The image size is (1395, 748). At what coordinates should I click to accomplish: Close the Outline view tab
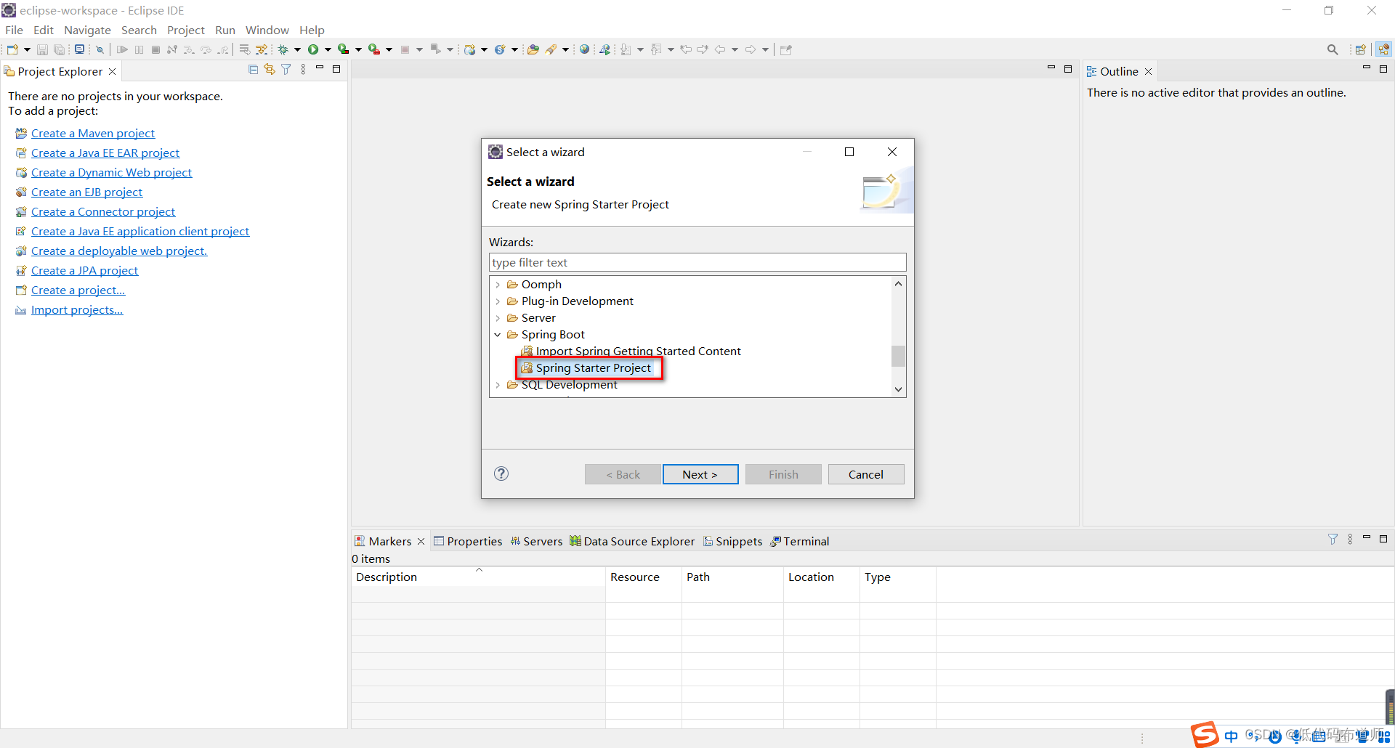point(1148,71)
